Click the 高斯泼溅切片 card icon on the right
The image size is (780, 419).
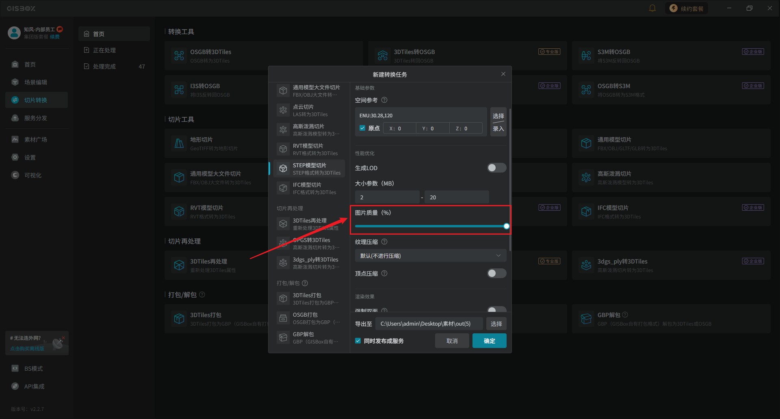point(586,177)
